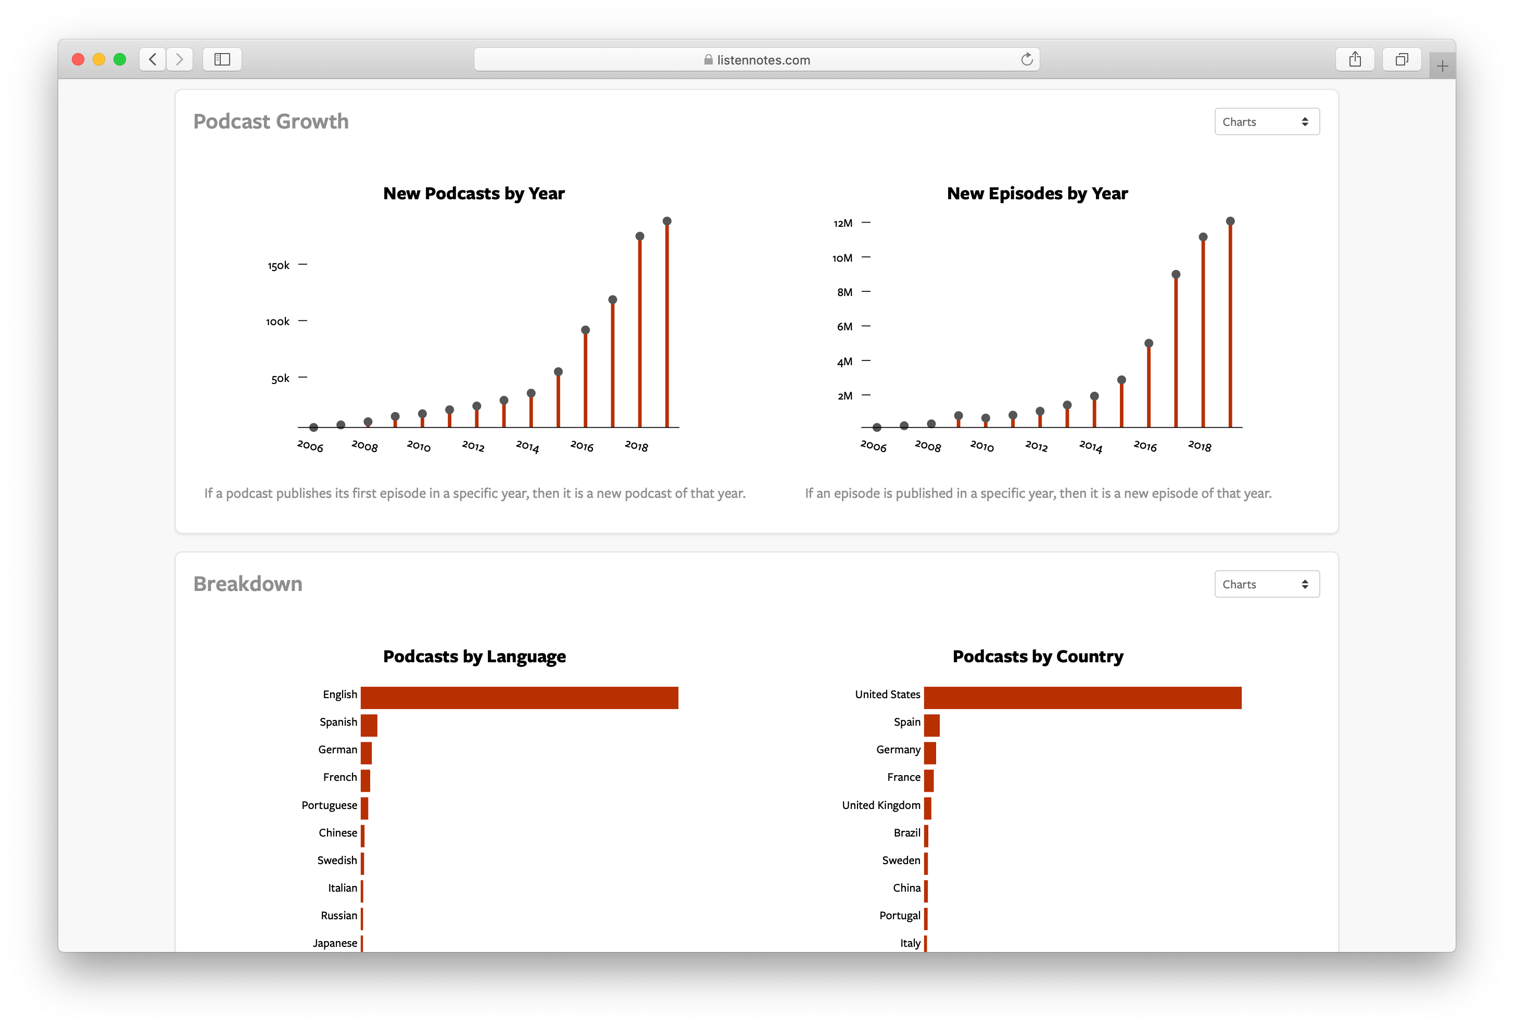Open the Share menu icon
Image resolution: width=1514 pixels, height=1029 pixels.
pyautogui.click(x=1355, y=59)
